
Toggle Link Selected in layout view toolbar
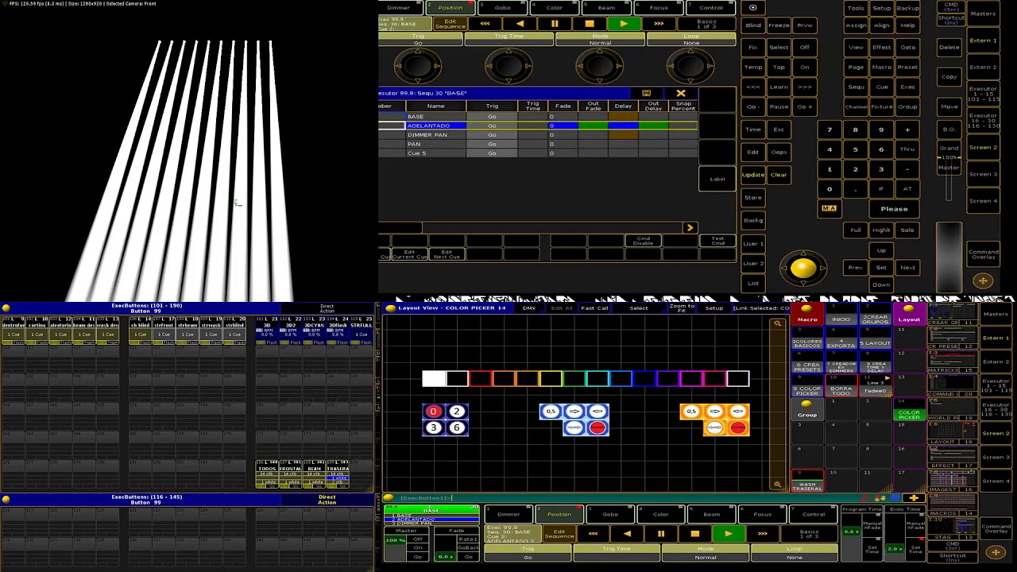(760, 308)
